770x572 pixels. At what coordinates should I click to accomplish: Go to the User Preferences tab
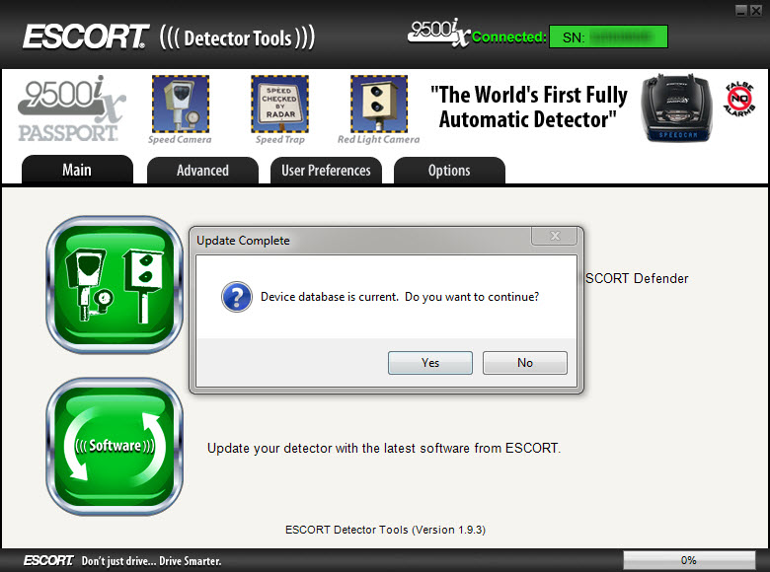pos(326,171)
